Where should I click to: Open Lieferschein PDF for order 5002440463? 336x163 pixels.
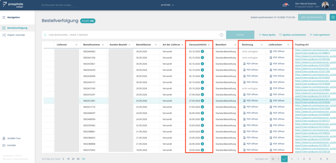[277, 51]
